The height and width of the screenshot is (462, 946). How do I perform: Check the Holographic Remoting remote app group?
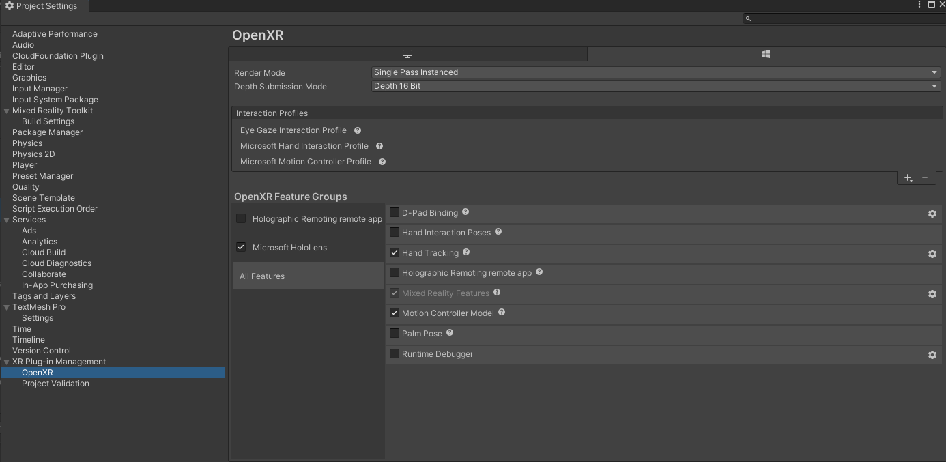[241, 218]
